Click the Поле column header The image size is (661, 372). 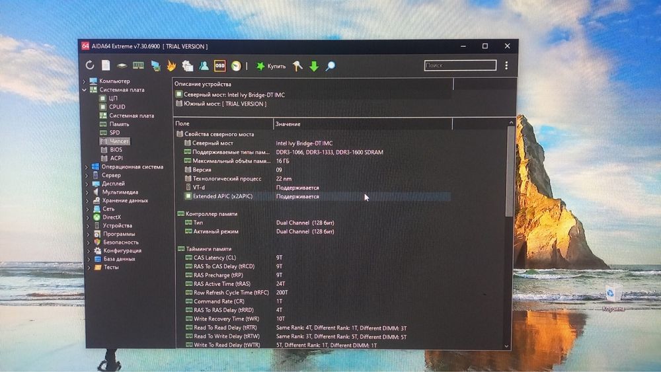coord(223,124)
